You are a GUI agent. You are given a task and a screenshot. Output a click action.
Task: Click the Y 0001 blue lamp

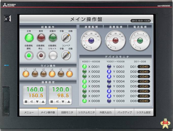pos(109,67)
